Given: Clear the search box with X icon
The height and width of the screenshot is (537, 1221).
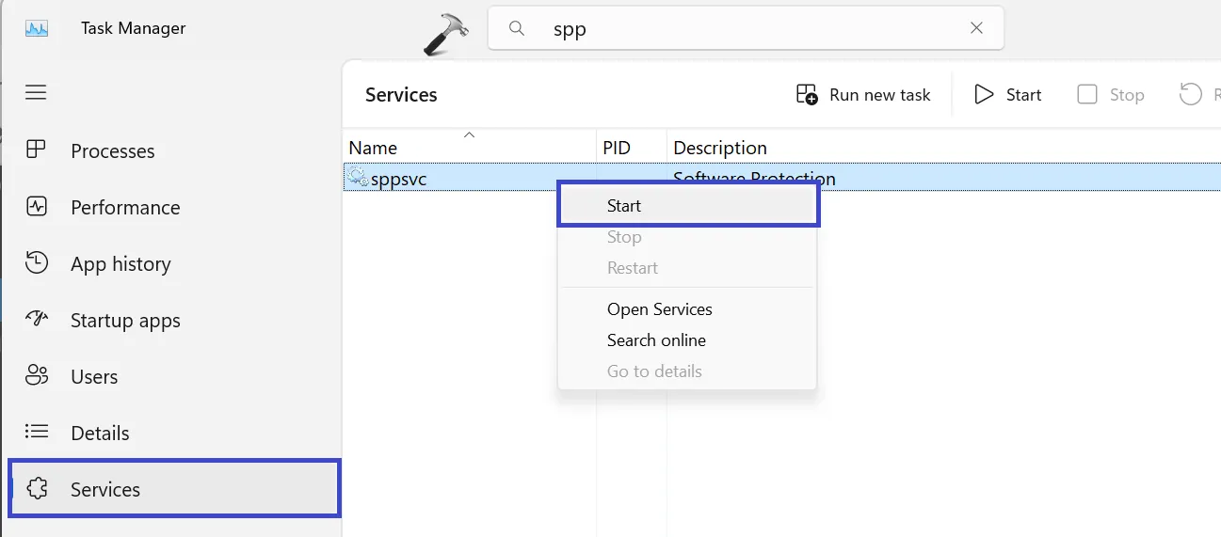Looking at the screenshot, I should (976, 28).
